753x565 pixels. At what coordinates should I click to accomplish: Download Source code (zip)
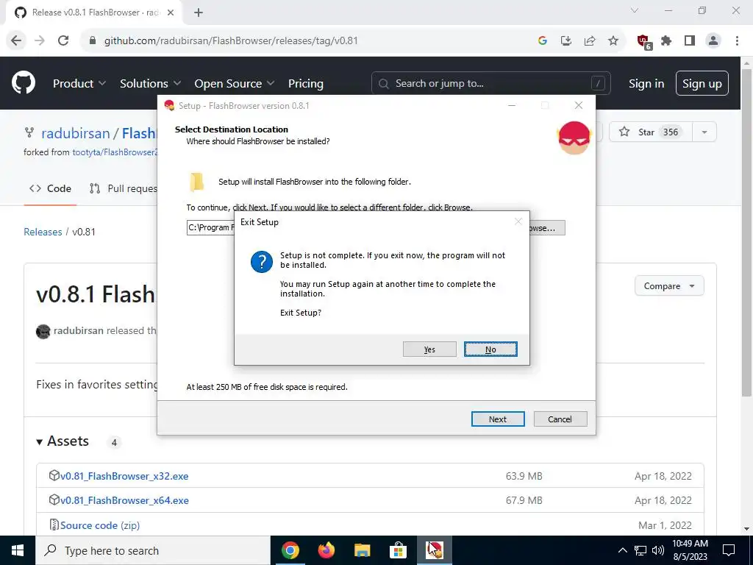click(x=100, y=525)
